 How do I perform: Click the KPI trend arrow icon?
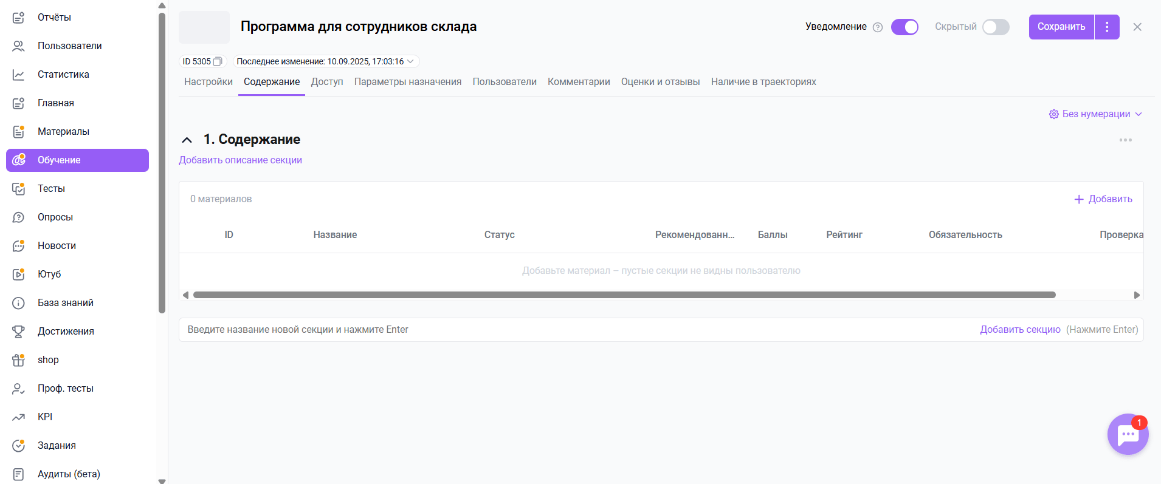(18, 417)
